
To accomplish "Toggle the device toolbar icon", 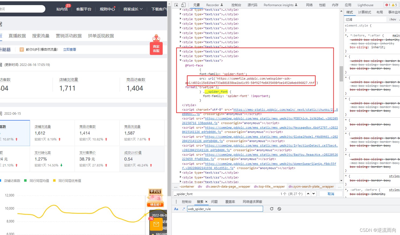I will click(x=183, y=5).
